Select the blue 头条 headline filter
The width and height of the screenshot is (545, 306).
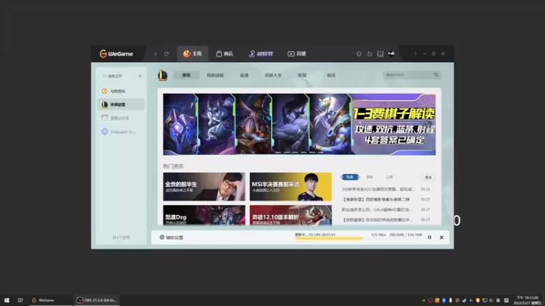coord(350,177)
